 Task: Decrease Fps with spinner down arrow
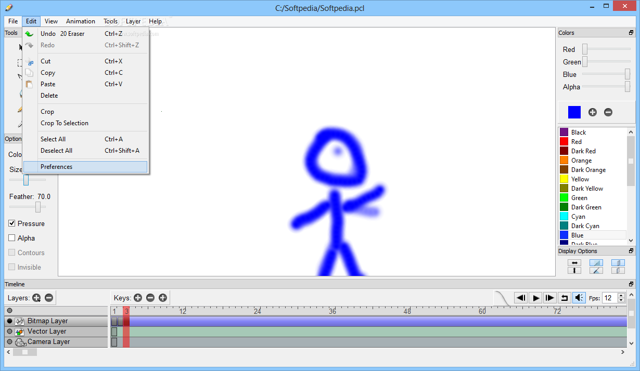coord(621,300)
